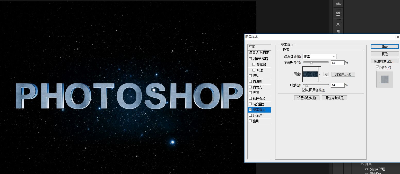This screenshot has width=400, height=174.
Task: Open the 3D panel cube icon
Action: point(338,13)
